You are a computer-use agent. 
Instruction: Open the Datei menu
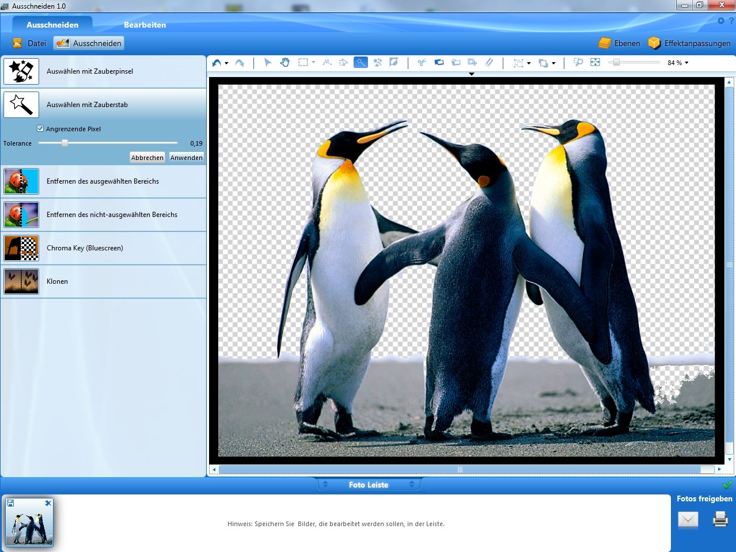click(x=29, y=43)
